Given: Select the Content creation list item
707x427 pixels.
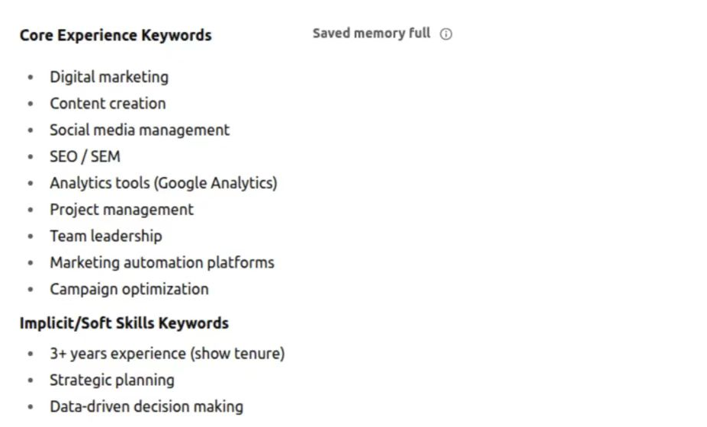Looking at the screenshot, I should click(108, 103).
